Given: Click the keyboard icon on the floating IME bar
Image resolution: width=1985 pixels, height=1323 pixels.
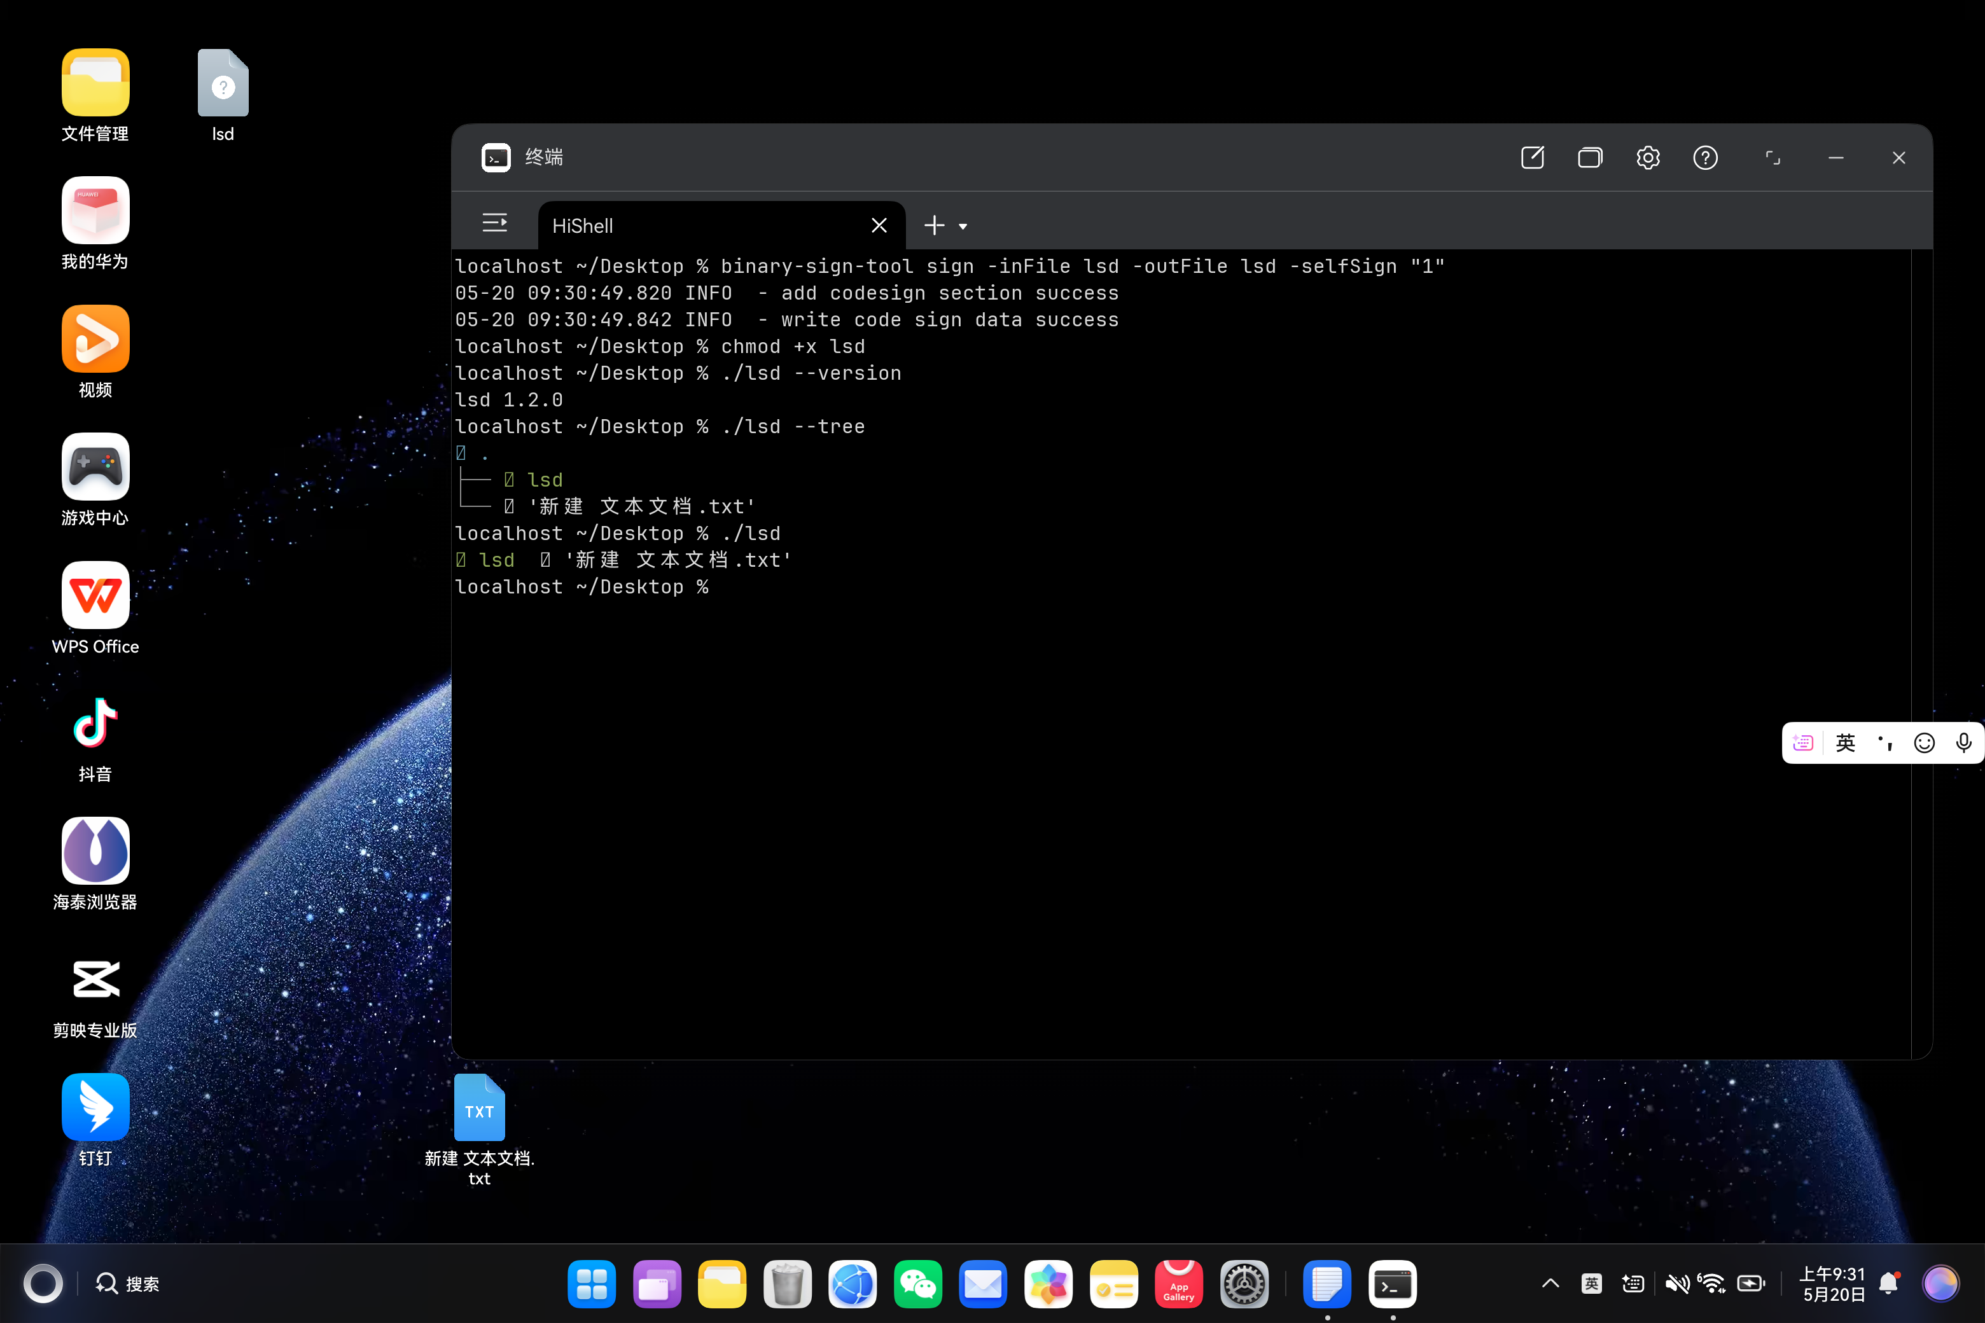Looking at the screenshot, I should (1802, 742).
